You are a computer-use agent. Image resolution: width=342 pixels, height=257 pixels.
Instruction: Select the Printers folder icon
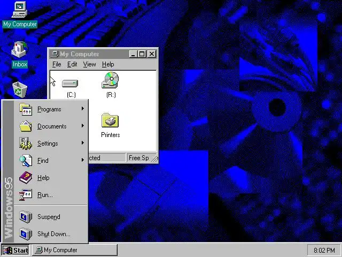[x=110, y=120]
